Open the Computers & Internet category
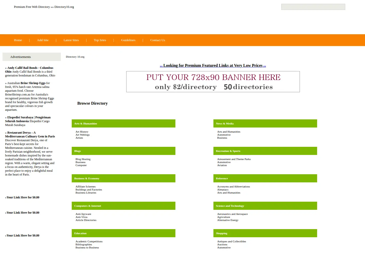The image size is (365, 254). click(x=88, y=206)
